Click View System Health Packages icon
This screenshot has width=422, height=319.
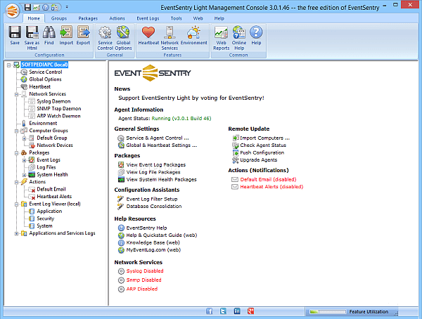click(121, 179)
